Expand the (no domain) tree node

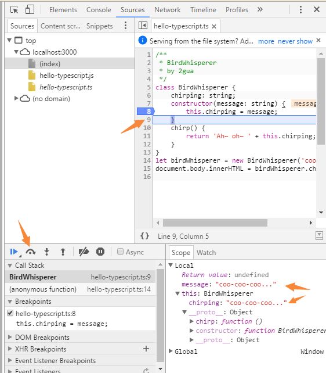16,98
